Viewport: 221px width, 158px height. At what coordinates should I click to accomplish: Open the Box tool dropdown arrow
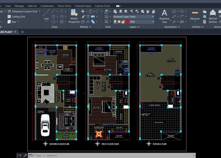coord(19,22)
